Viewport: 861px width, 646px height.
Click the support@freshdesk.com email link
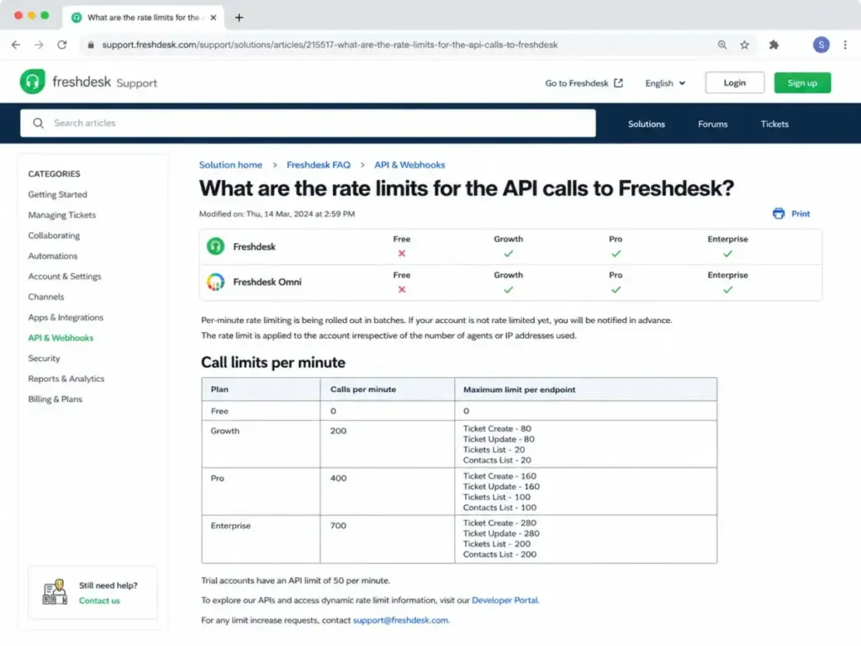tap(401, 620)
